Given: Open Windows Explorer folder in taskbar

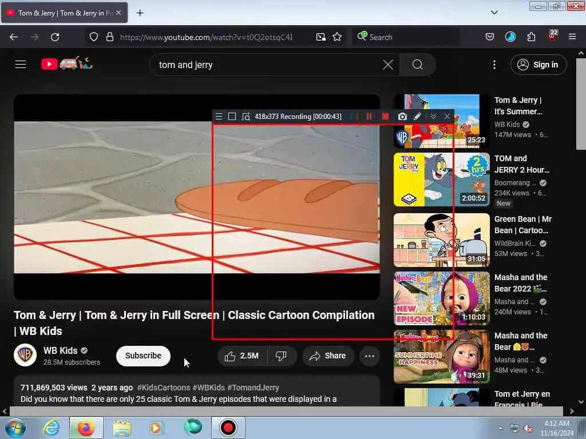Looking at the screenshot, I should [x=122, y=428].
